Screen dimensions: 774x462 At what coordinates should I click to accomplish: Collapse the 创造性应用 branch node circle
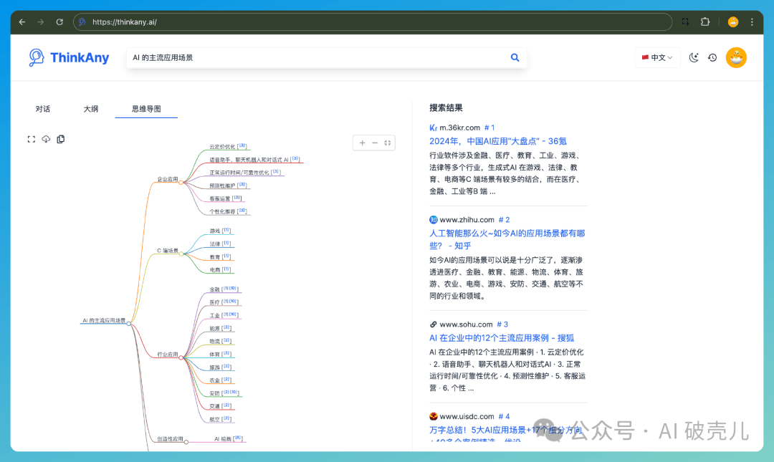(x=186, y=442)
